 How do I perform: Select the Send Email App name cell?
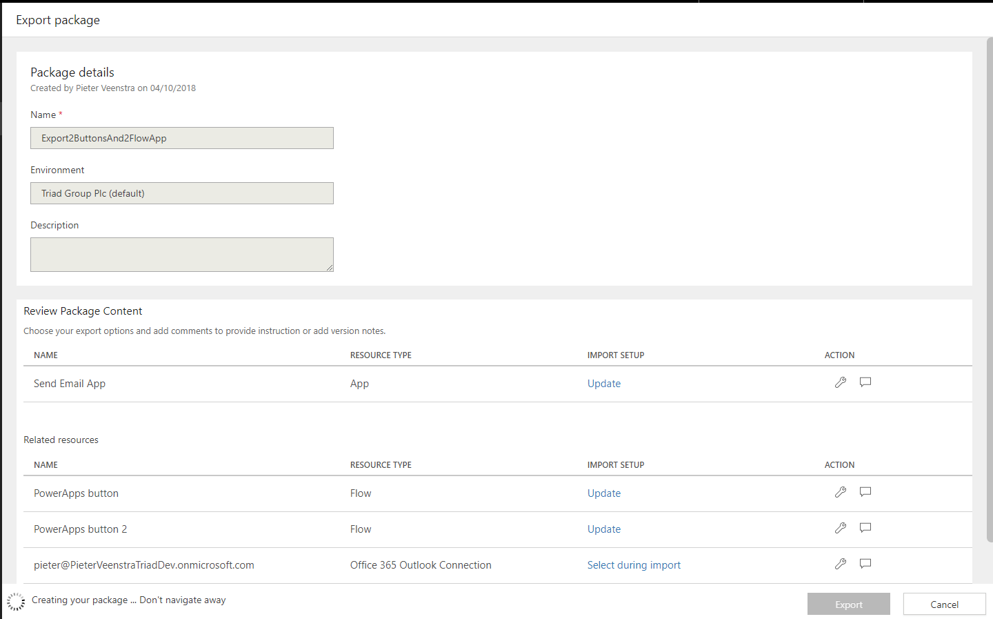tap(70, 384)
